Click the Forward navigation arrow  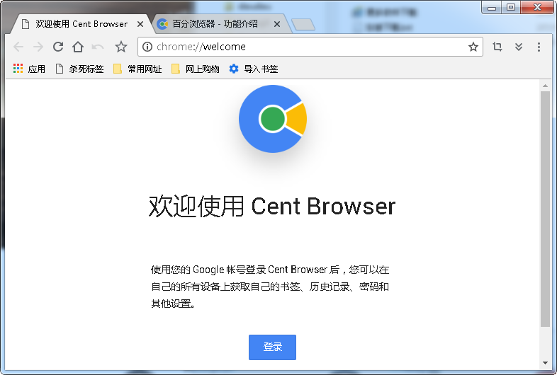click(x=38, y=47)
